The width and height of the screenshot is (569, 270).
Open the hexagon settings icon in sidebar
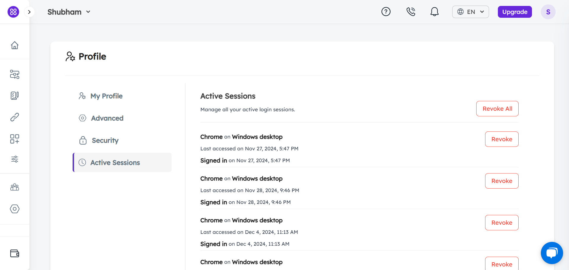pos(15,209)
